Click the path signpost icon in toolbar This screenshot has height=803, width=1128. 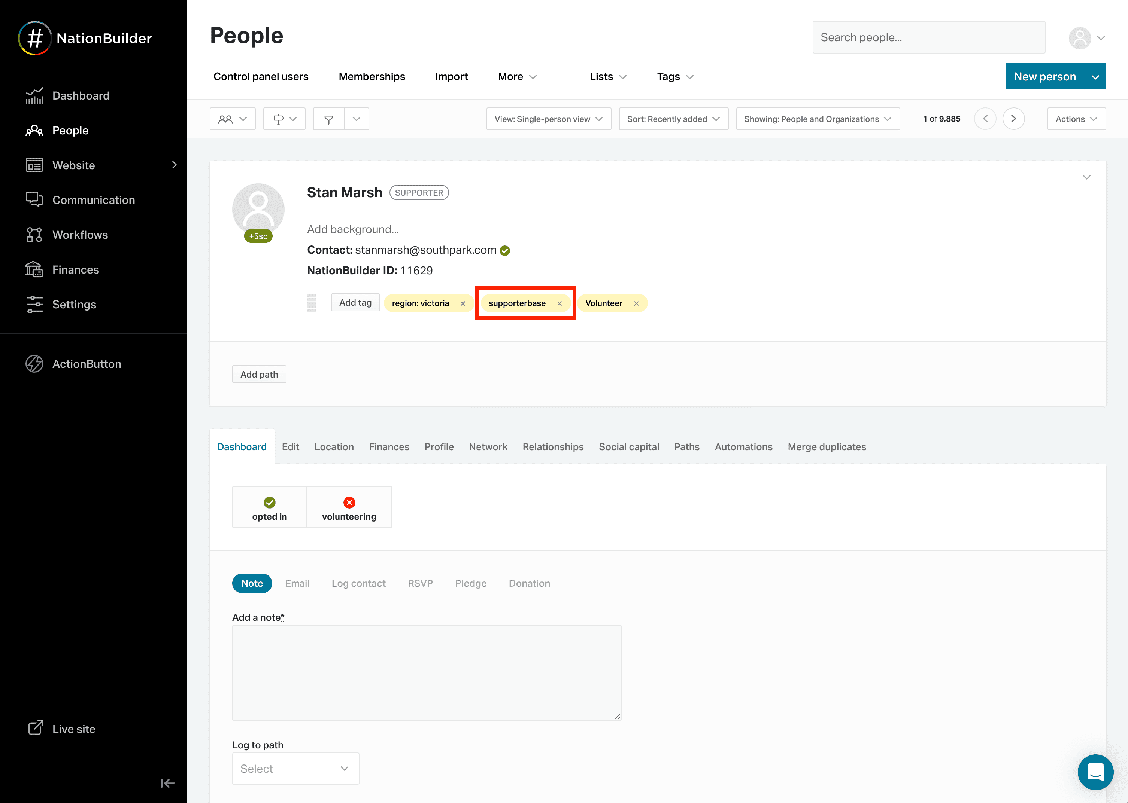[279, 119]
